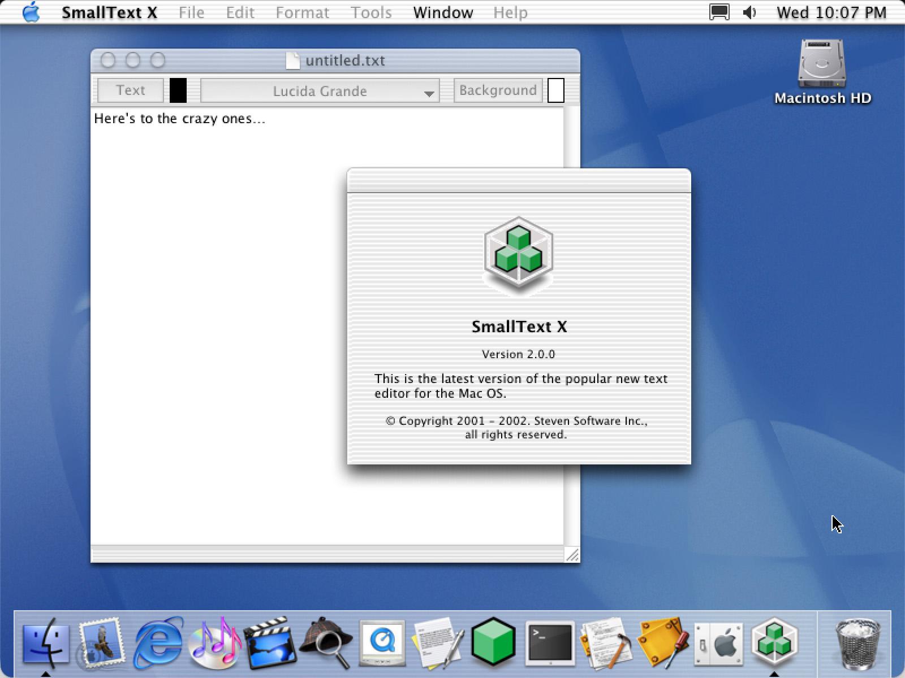Open System Preferences from the Dock

coord(718,644)
